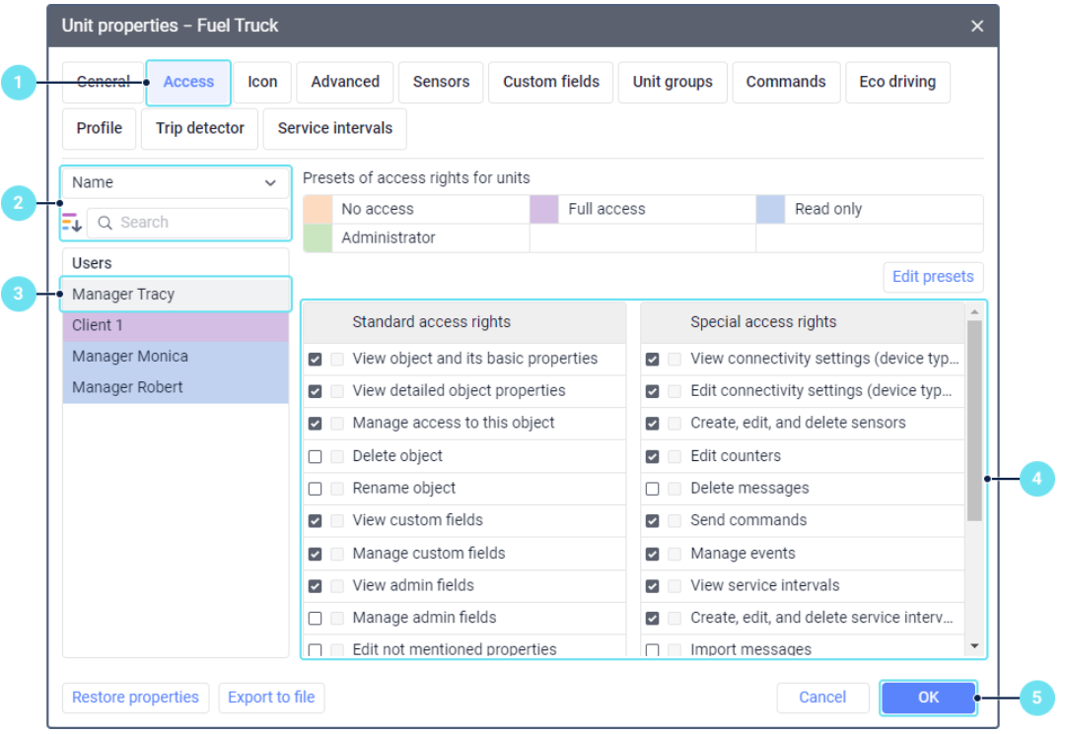Click the sort users icon
The height and width of the screenshot is (734, 1065).
[x=71, y=222]
